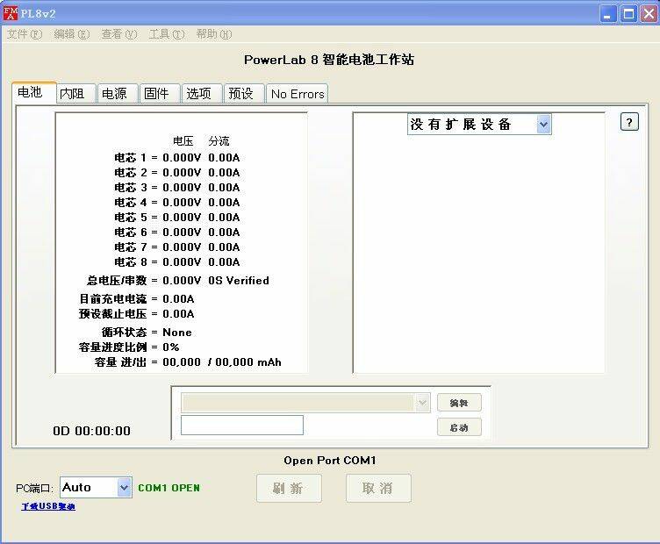Switch to the 选项 tab

point(202,93)
